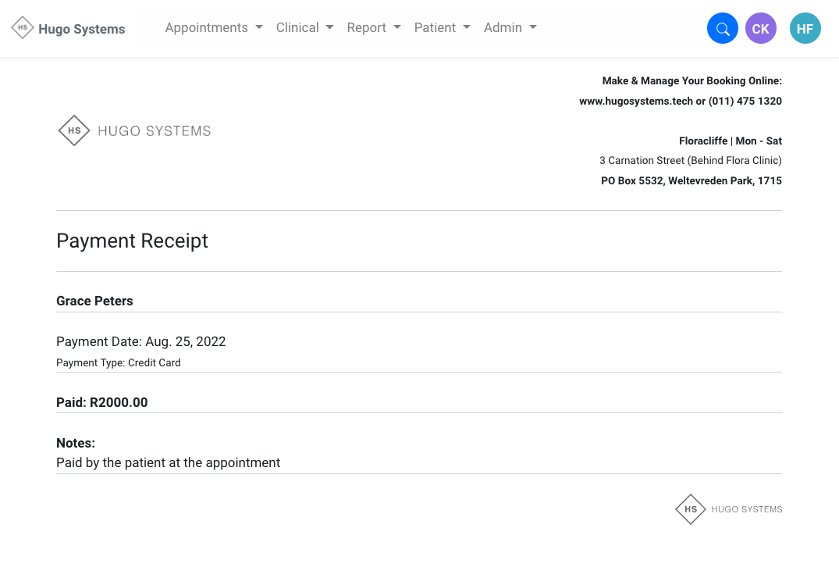This screenshot has width=839, height=585.
Task: Click the Payment Receipt heading
Action: (x=132, y=241)
